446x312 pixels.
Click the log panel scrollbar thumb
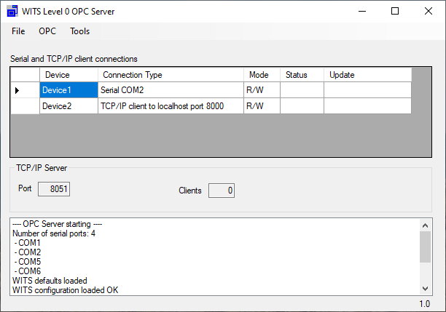[426, 247]
